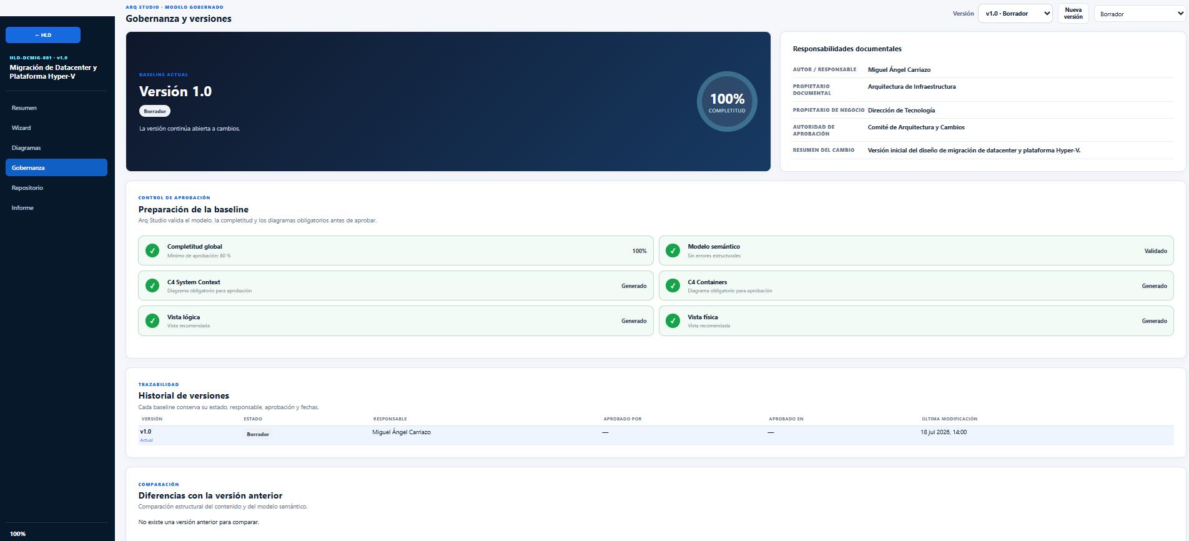1189x541 pixels.
Task: Open the v1.0 · Borrador version dropdown
Action: (1015, 14)
